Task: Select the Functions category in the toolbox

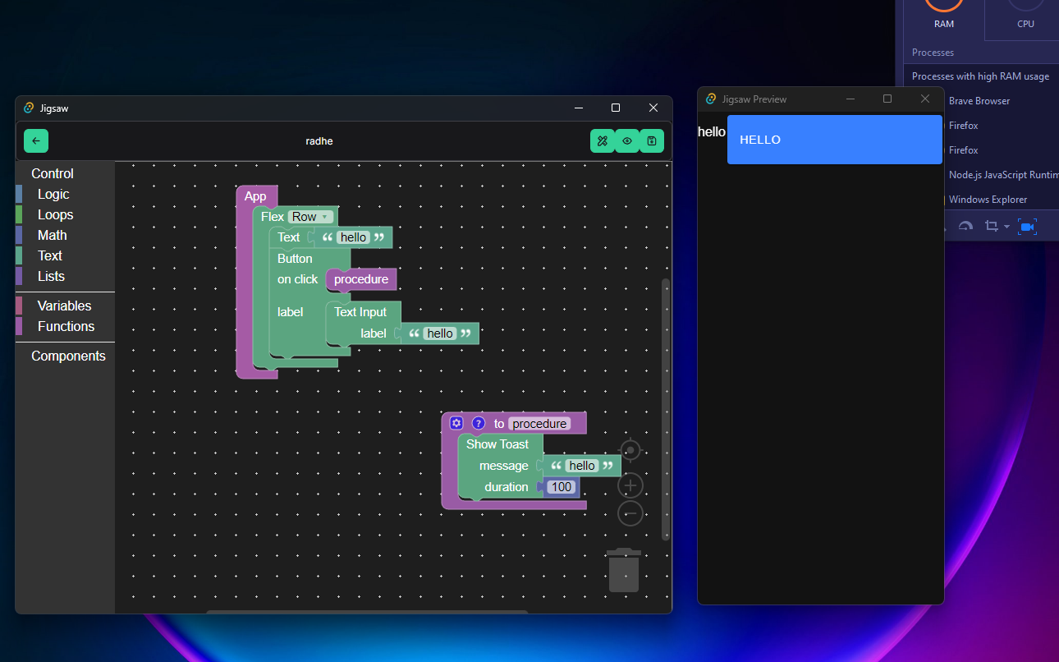Action: [x=66, y=327]
